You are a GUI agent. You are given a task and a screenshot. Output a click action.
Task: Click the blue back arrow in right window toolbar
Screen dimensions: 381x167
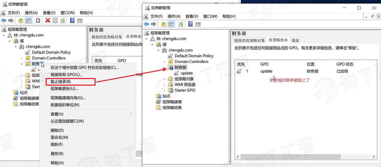146,24
